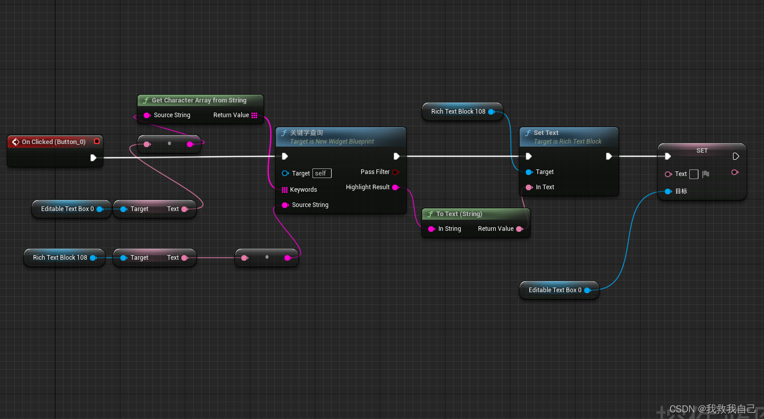This screenshot has height=419, width=764.
Task: Click the Keywords array input pin
Action: coord(285,190)
